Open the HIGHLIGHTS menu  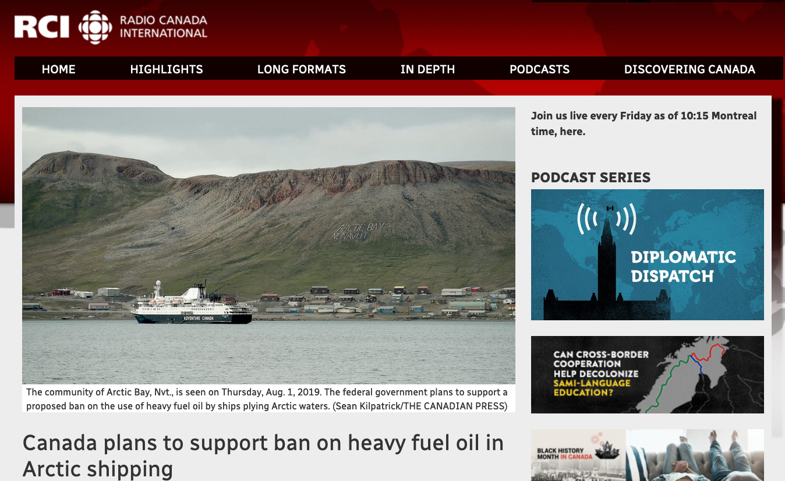[x=167, y=69]
